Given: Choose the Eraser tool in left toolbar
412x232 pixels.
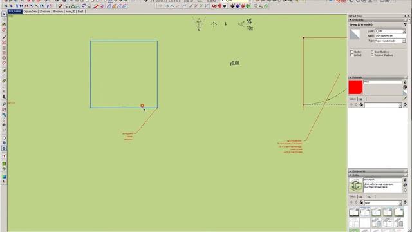Looking at the screenshot, I should point(4,30).
